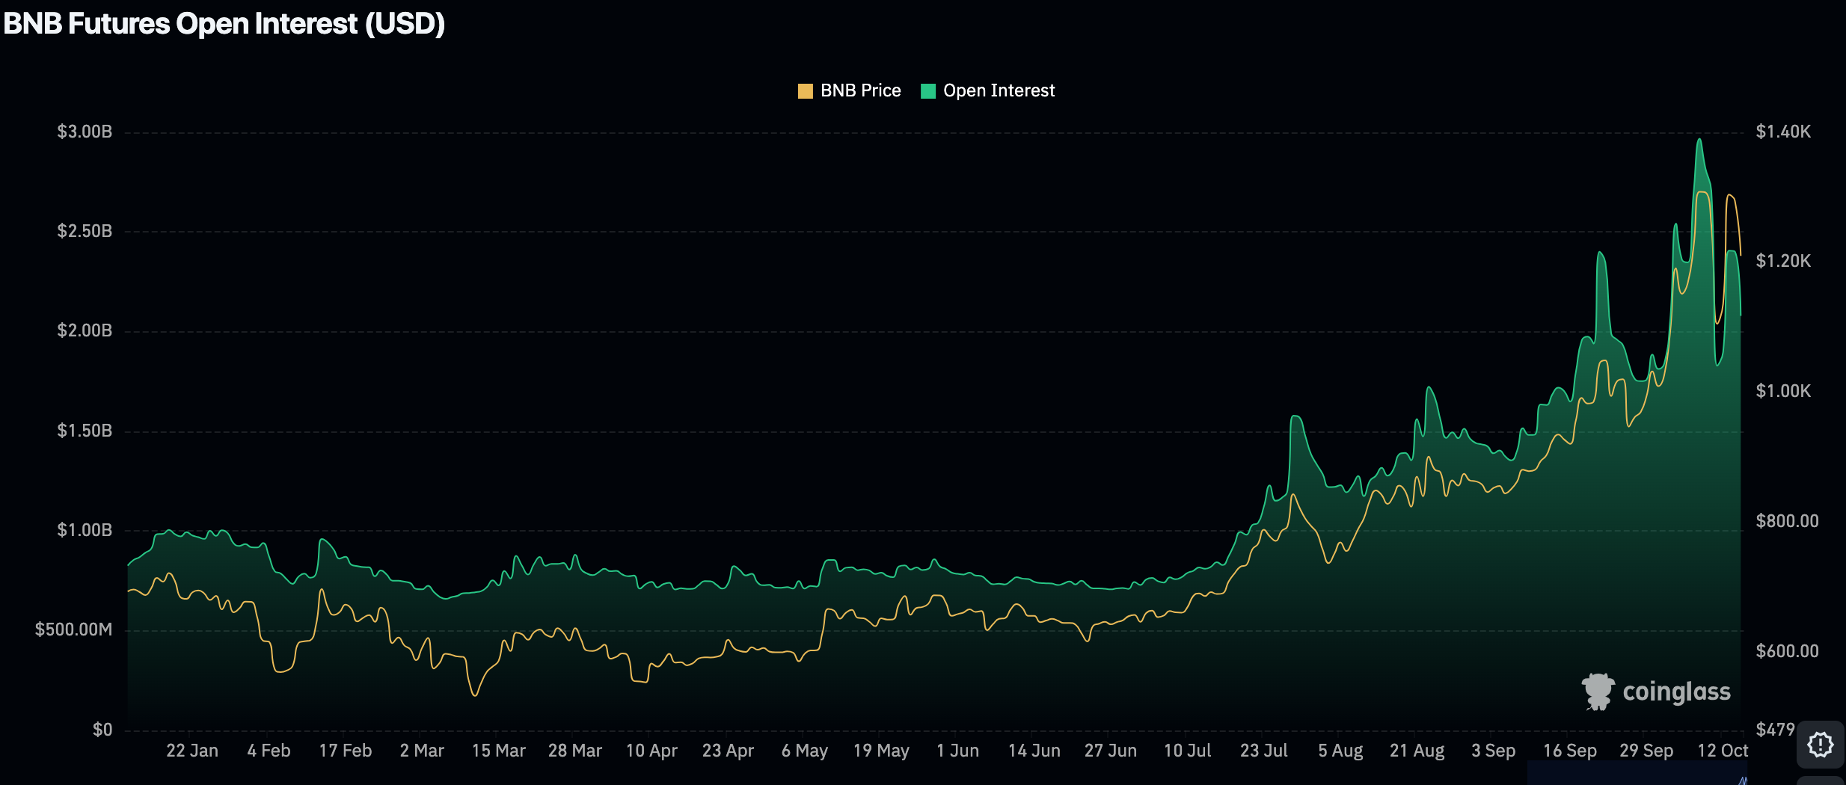Select the 22 Jan date label

[192, 751]
